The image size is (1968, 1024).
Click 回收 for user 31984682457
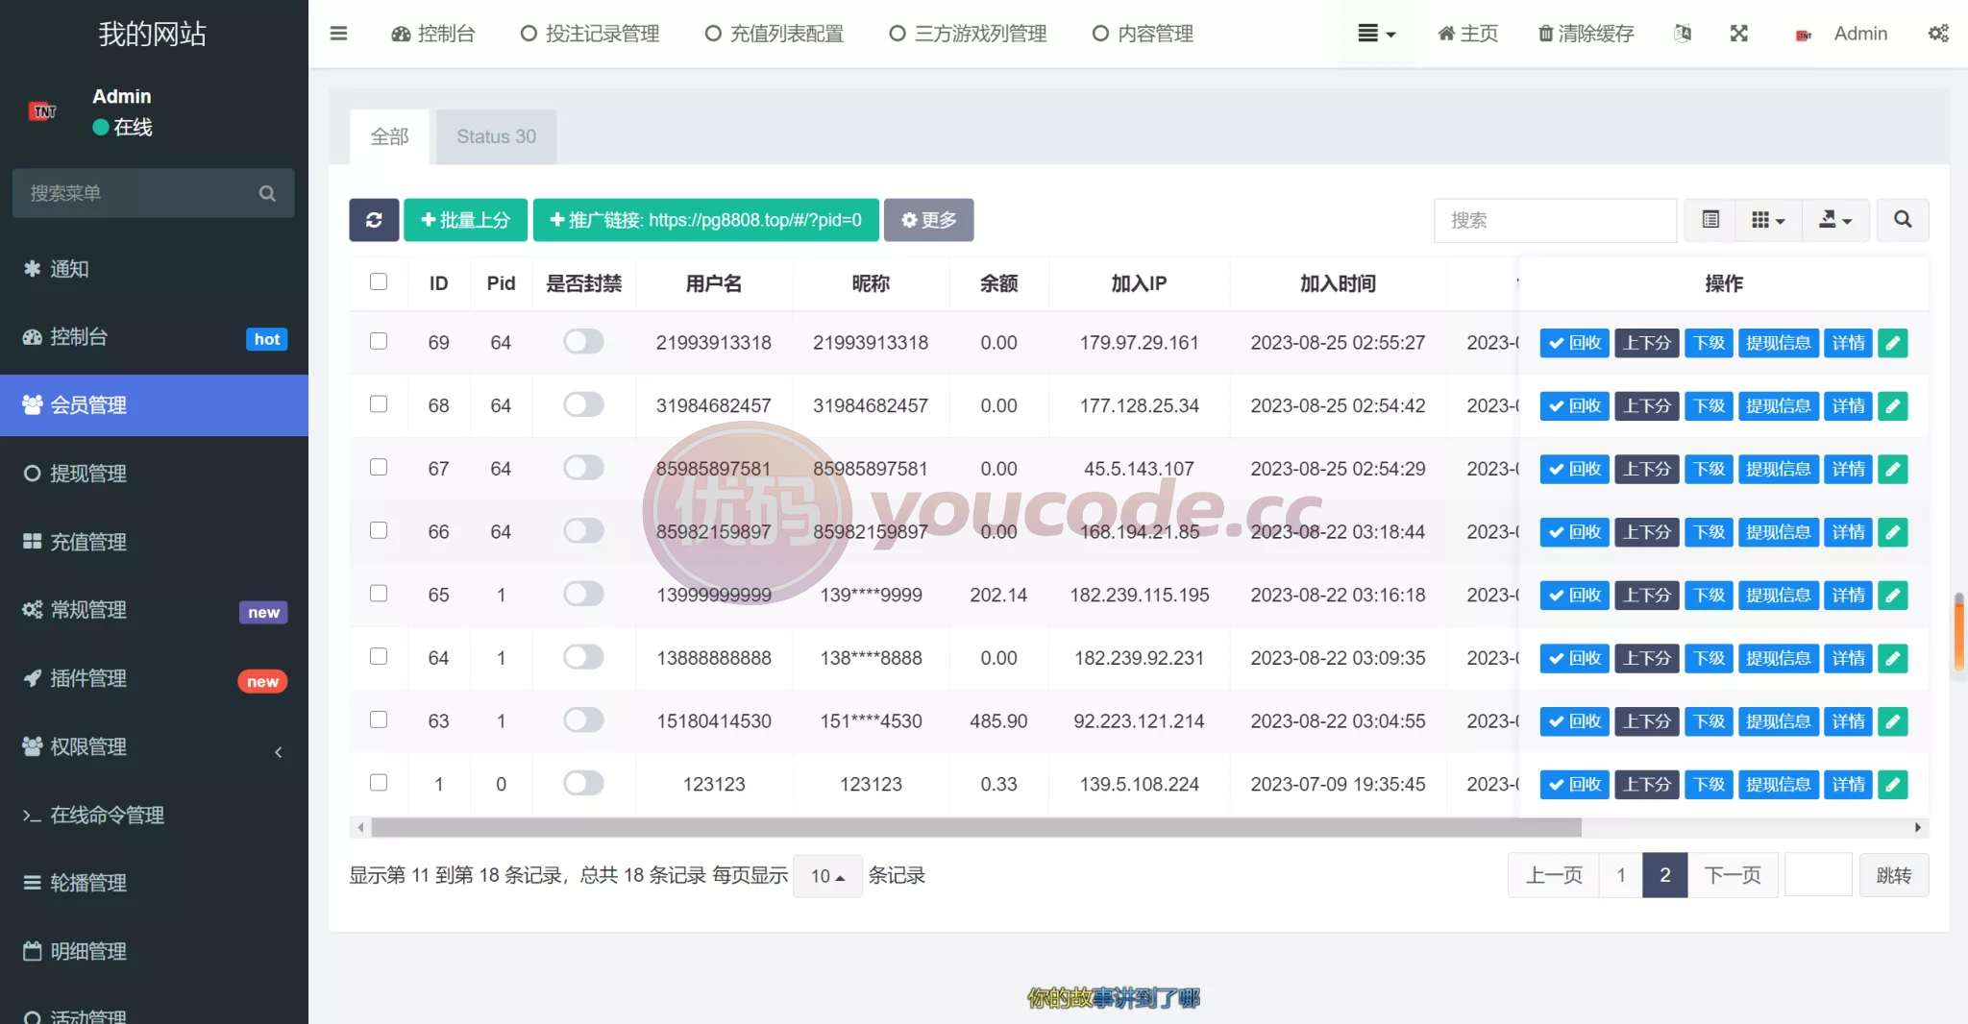coord(1574,406)
